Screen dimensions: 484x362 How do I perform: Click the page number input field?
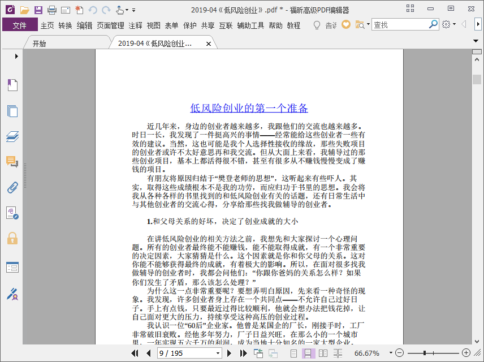[186, 353]
